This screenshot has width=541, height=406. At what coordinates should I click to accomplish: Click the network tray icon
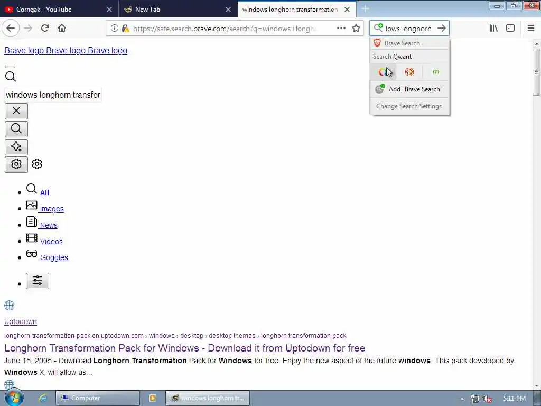coord(475,399)
